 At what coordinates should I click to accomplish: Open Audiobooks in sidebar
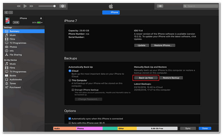point(24,80)
